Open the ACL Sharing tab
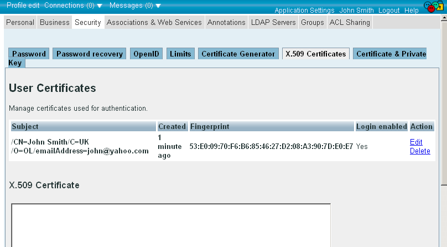The height and width of the screenshot is (247, 447). tap(350, 23)
